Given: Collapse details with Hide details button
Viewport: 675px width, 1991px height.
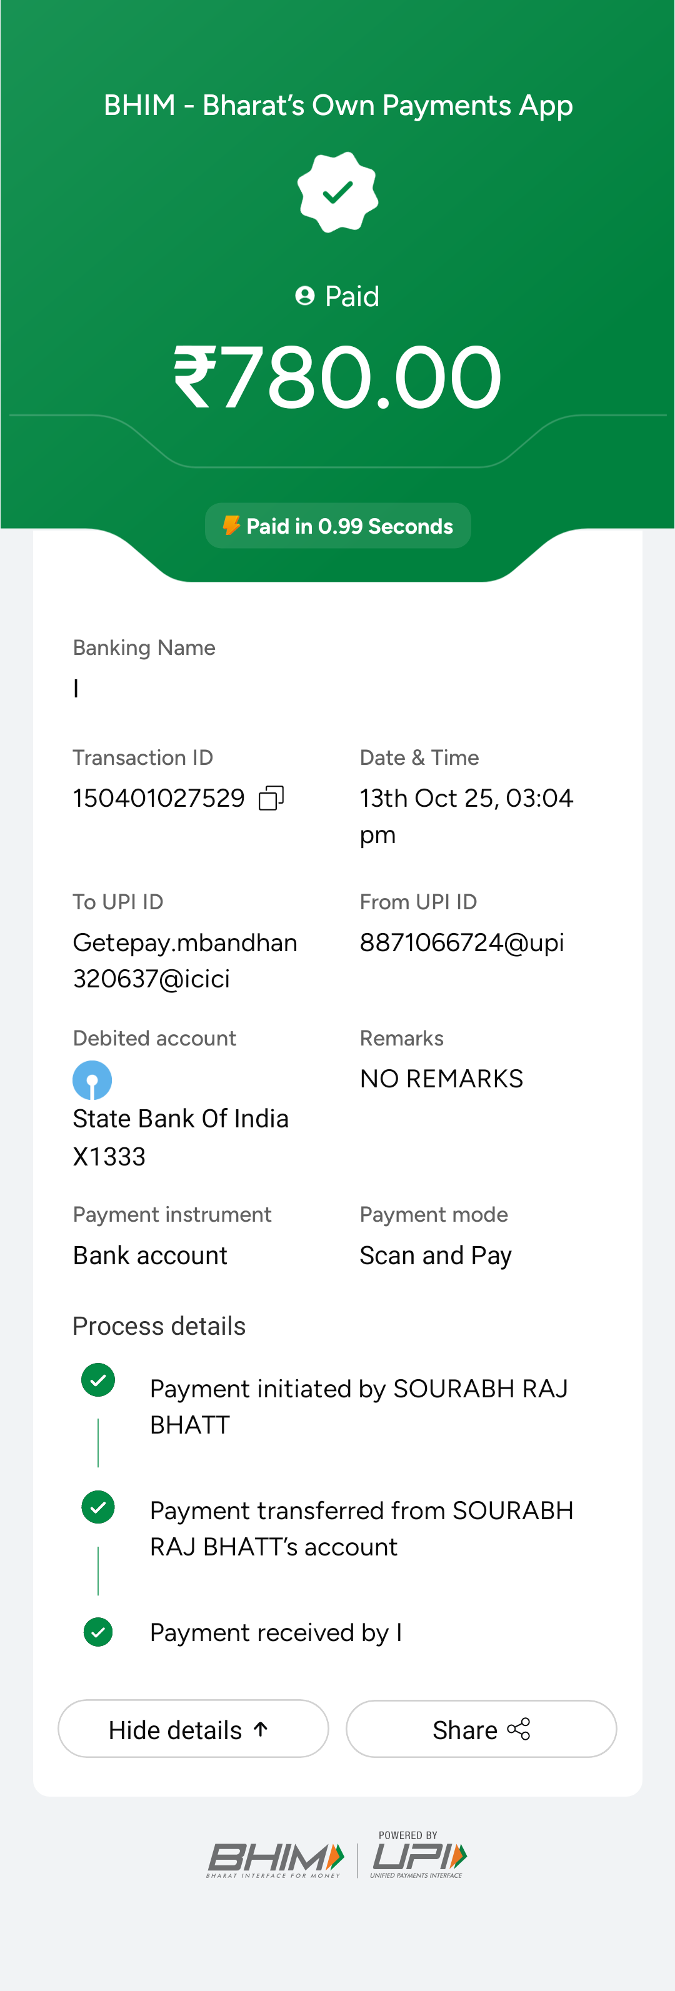Looking at the screenshot, I should click(x=193, y=1729).
